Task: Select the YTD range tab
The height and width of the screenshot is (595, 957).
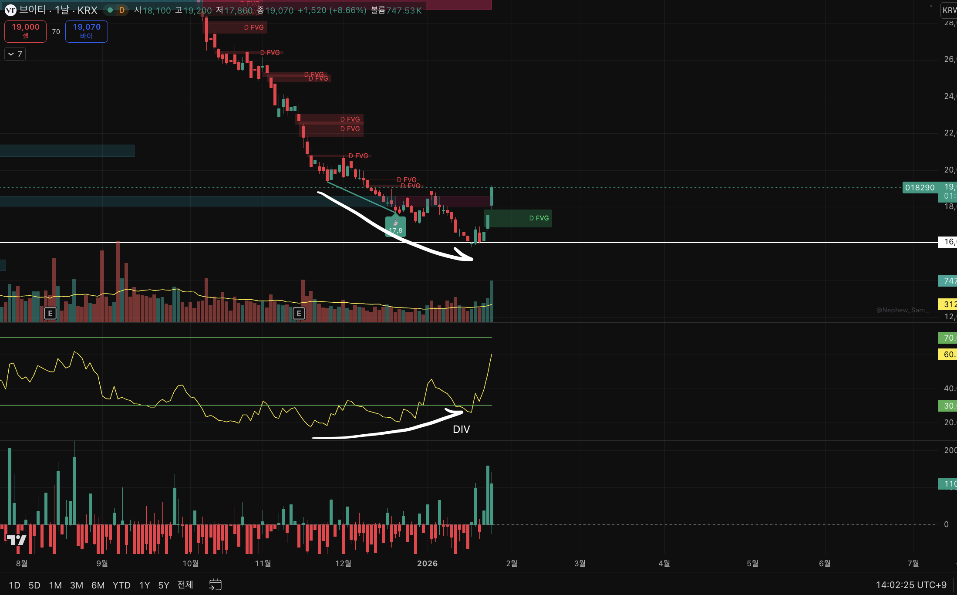Action: point(121,585)
